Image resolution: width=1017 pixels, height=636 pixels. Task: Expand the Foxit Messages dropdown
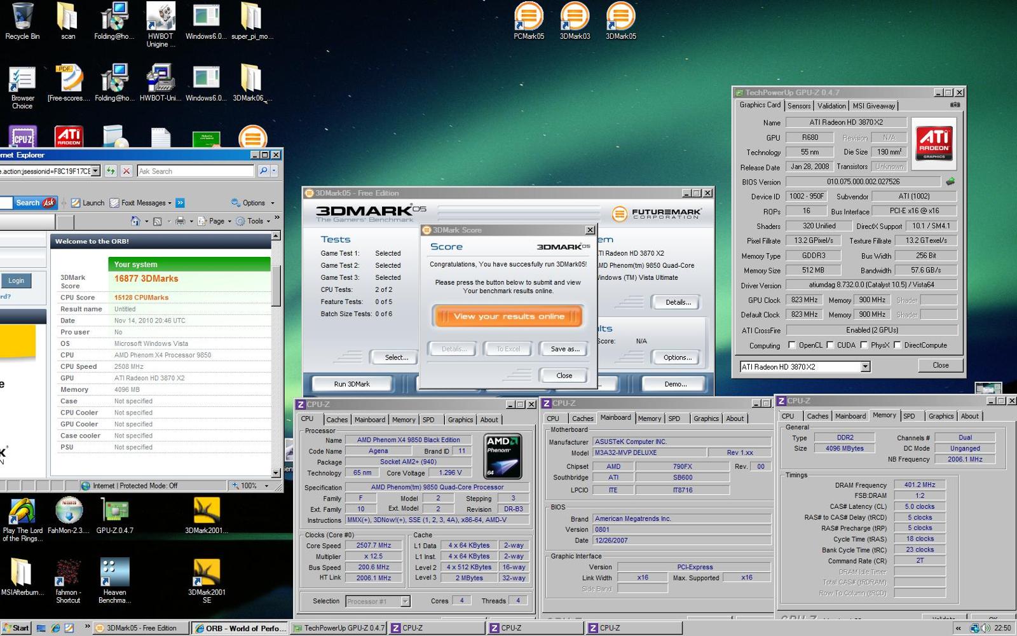[x=170, y=203]
